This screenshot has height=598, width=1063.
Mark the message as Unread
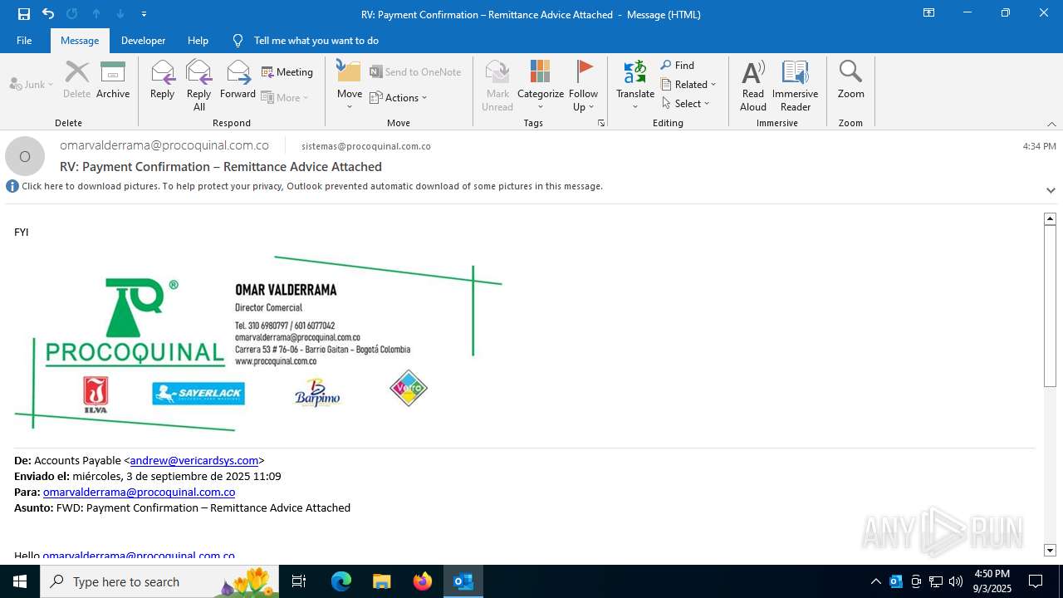[x=497, y=86]
